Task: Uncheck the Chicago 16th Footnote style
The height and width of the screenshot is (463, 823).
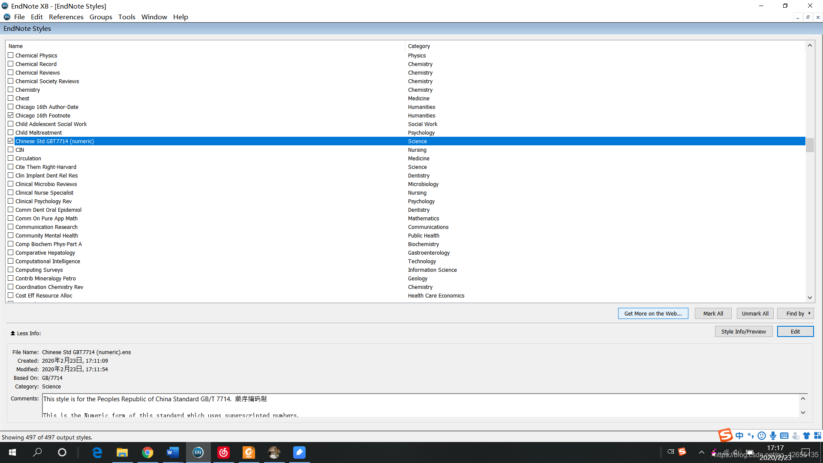Action: (x=11, y=115)
